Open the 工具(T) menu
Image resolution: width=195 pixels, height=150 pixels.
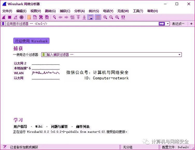pos(138,11)
